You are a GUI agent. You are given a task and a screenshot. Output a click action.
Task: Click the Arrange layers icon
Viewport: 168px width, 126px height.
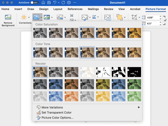pos(120,17)
